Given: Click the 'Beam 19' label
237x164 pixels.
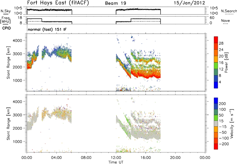Looking at the screenshot, I should [116, 3].
